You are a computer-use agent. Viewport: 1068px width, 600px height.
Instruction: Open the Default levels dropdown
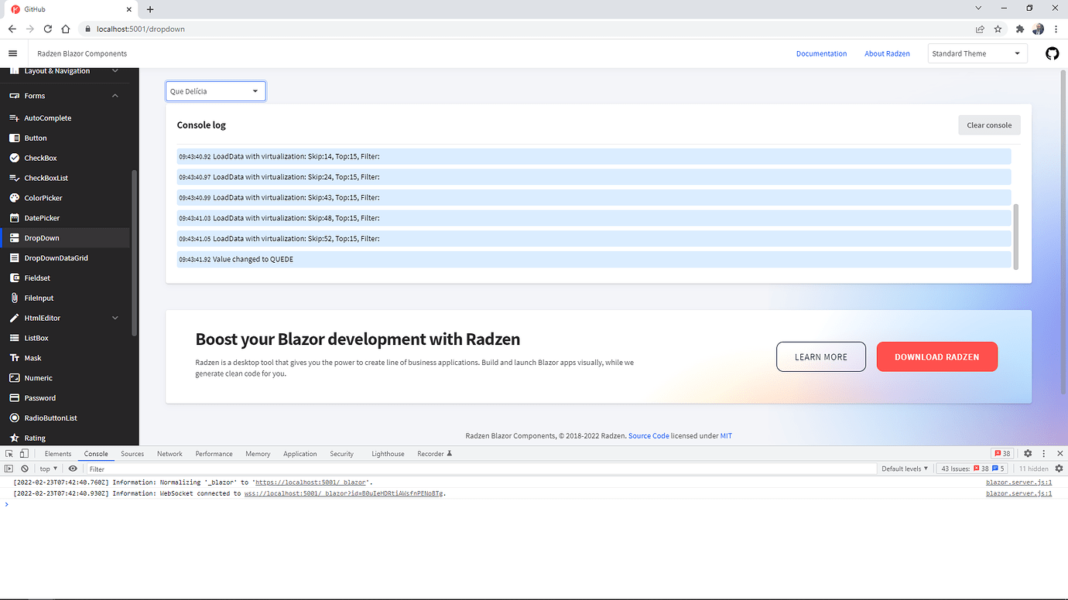tap(904, 468)
